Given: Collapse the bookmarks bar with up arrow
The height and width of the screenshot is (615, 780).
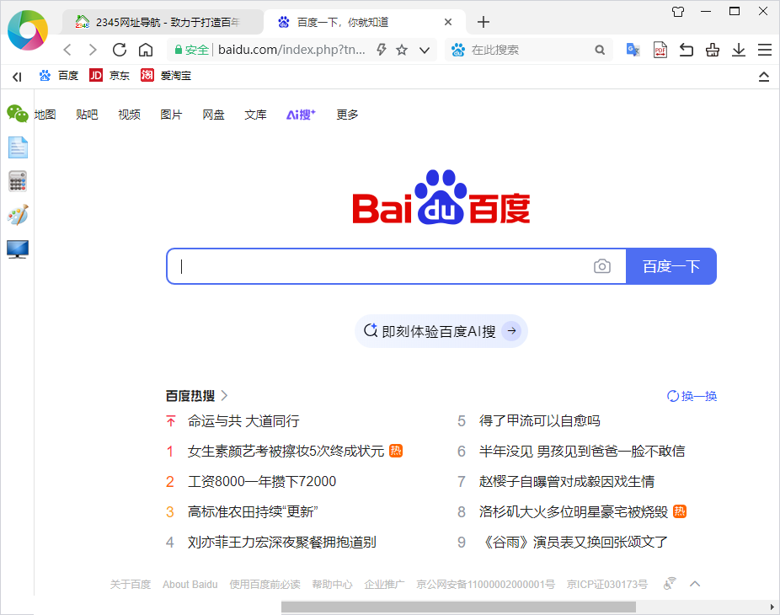Looking at the screenshot, I should click(764, 77).
